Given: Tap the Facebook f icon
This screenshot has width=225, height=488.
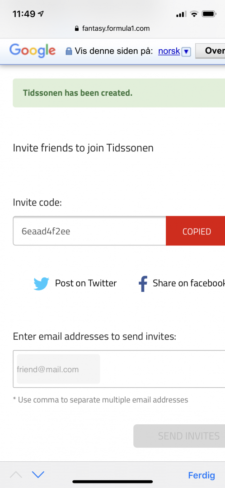Looking at the screenshot, I should [142, 283].
